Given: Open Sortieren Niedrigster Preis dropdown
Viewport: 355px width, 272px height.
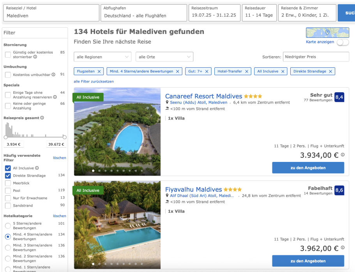Looking at the screenshot, I should [316, 57].
